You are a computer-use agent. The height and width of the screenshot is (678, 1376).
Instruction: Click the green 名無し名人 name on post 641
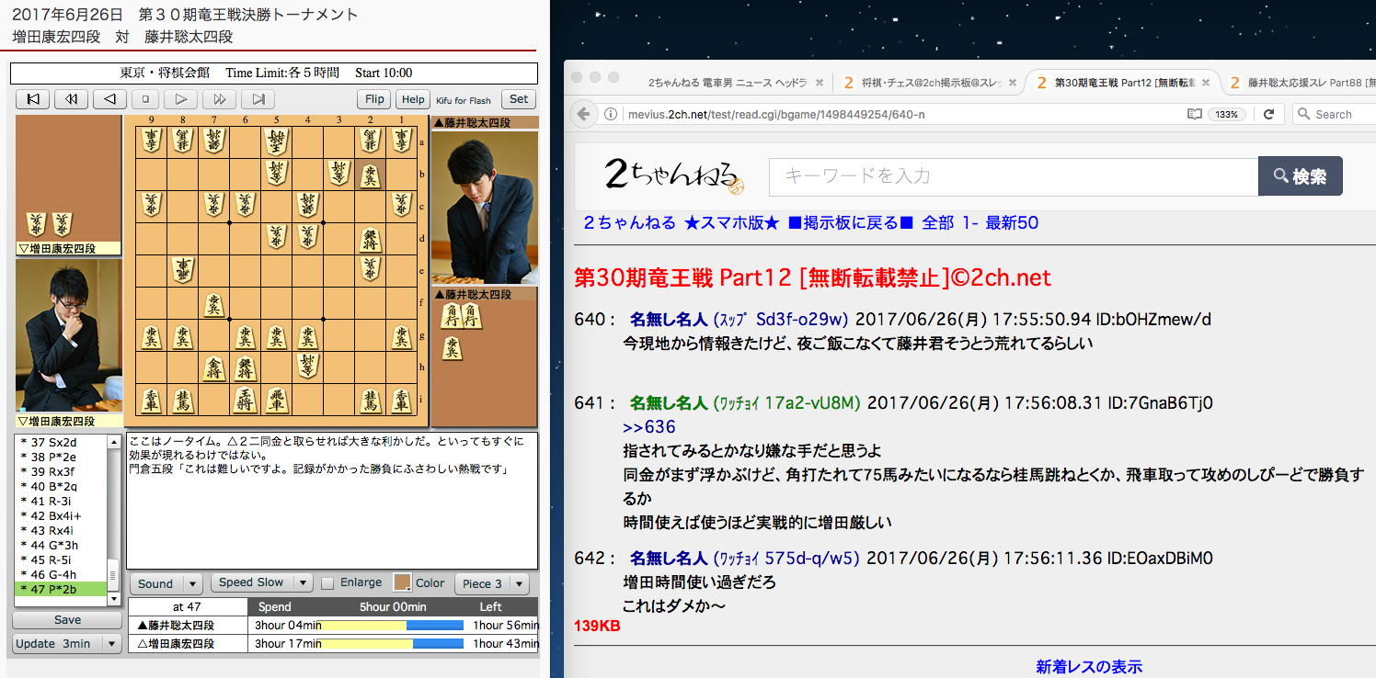669,402
